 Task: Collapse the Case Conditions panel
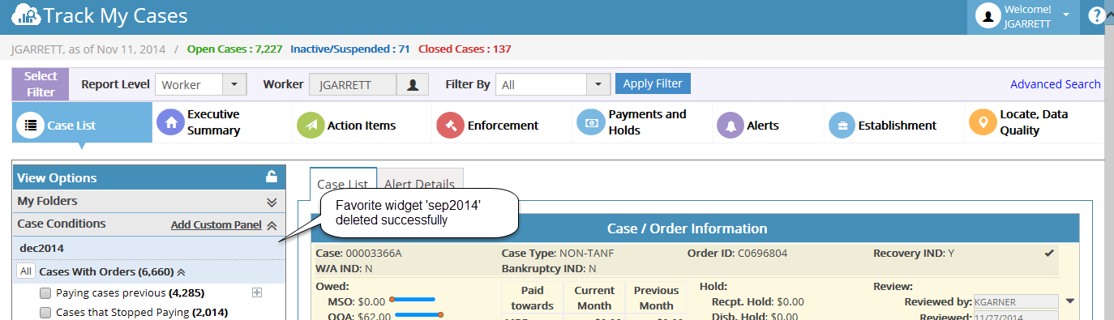tap(272, 225)
